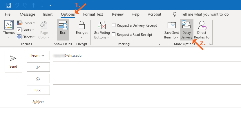Open the Themes gallery icon
The height and width of the screenshot is (120, 241).
(x=9, y=26)
